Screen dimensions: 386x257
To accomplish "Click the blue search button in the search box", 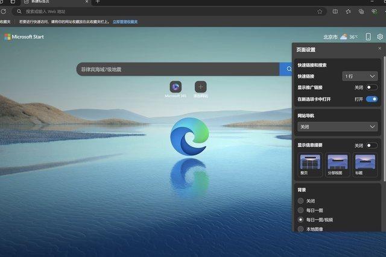I will pos(286,69).
